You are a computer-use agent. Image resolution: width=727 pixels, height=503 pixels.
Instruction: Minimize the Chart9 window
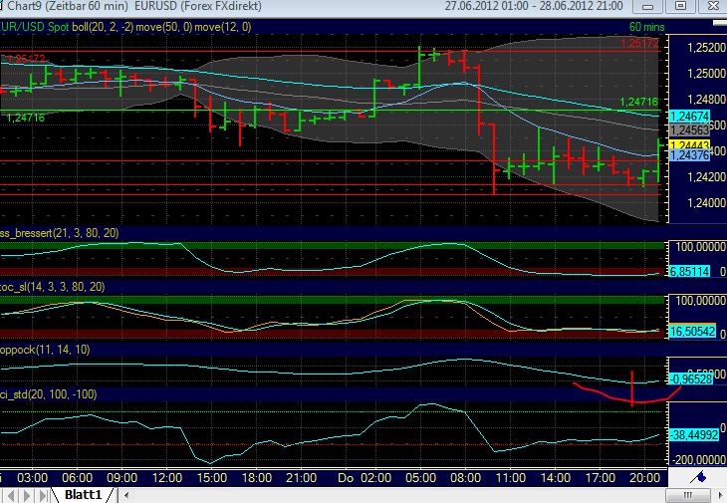(x=647, y=7)
